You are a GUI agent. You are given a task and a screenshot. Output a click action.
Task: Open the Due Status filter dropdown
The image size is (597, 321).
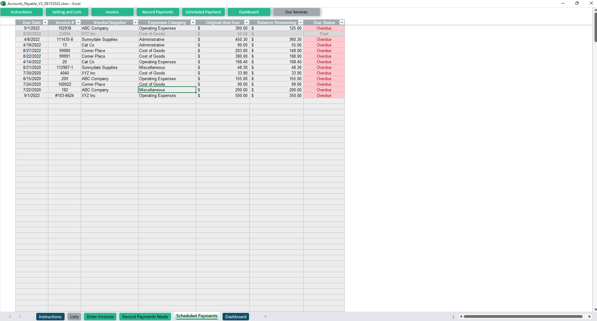(x=342, y=22)
